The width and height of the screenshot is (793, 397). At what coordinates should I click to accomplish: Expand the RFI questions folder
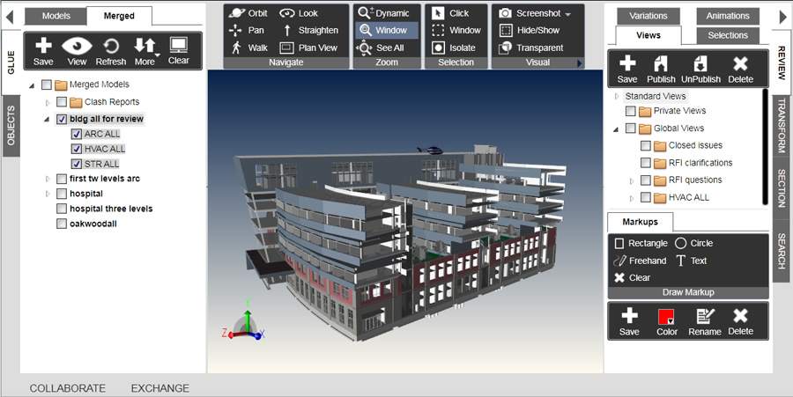point(631,180)
